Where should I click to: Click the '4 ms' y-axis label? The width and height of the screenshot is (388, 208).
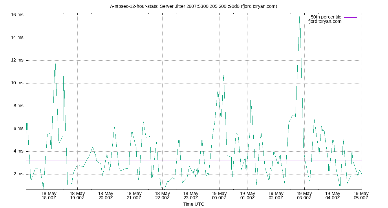(19, 151)
